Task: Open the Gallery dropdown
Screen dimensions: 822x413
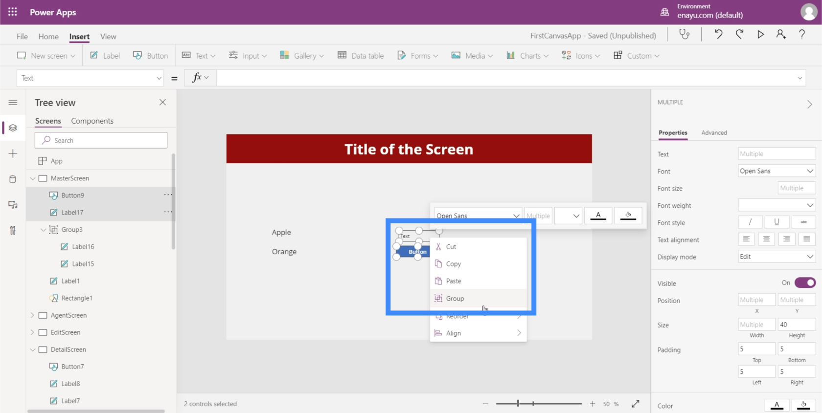Action: 302,56
